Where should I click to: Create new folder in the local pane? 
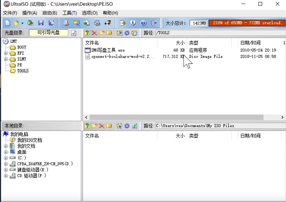94,126
